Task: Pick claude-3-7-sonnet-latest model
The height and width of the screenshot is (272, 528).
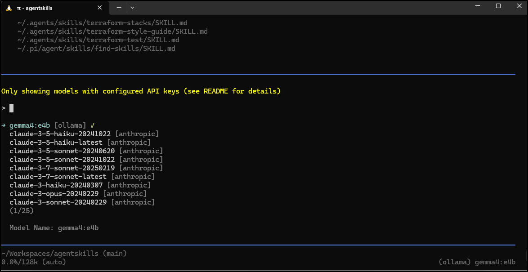Action: coord(58,177)
